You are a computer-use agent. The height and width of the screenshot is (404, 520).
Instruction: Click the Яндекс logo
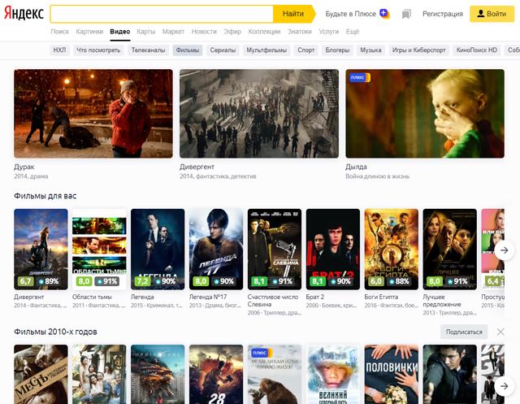click(x=24, y=14)
